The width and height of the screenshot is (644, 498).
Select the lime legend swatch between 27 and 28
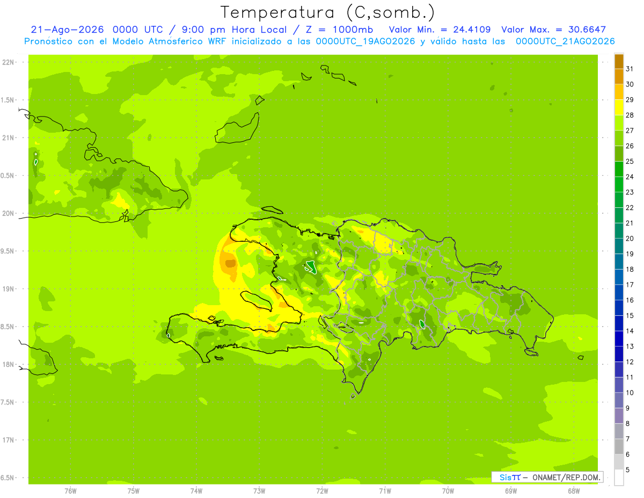tap(619, 123)
